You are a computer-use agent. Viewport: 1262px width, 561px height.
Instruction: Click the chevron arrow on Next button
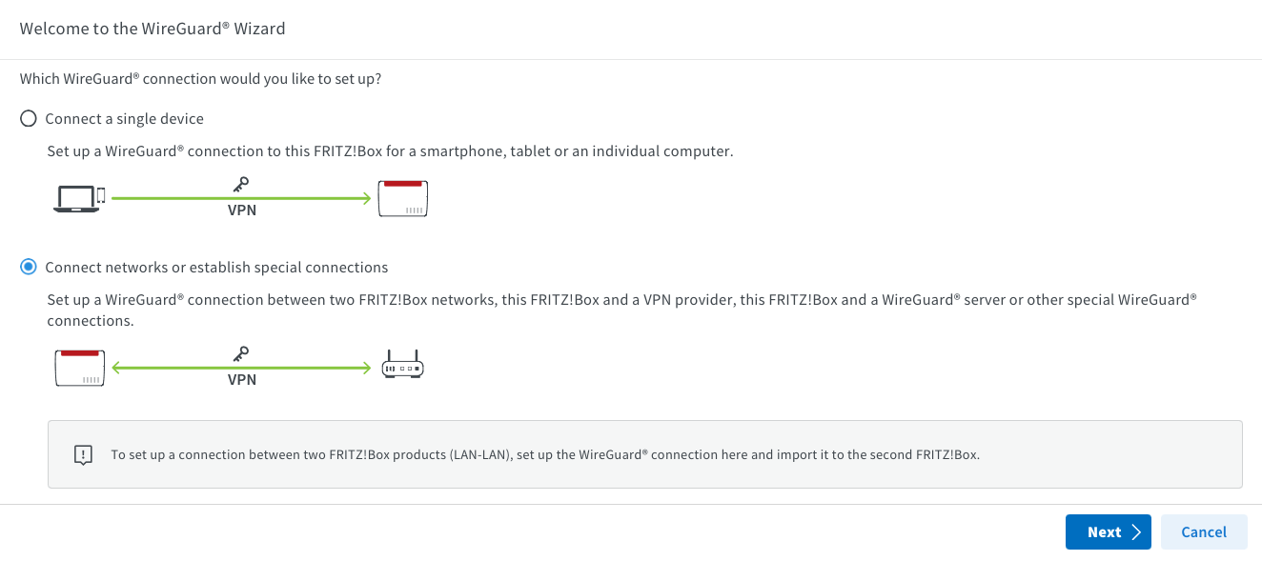coord(1136,532)
